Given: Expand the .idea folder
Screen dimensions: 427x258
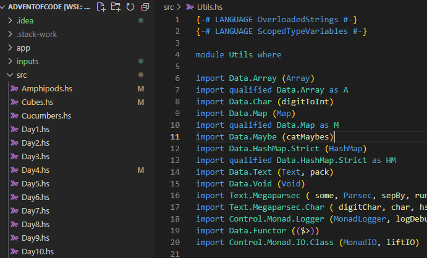Looking at the screenshot, I should [10, 20].
